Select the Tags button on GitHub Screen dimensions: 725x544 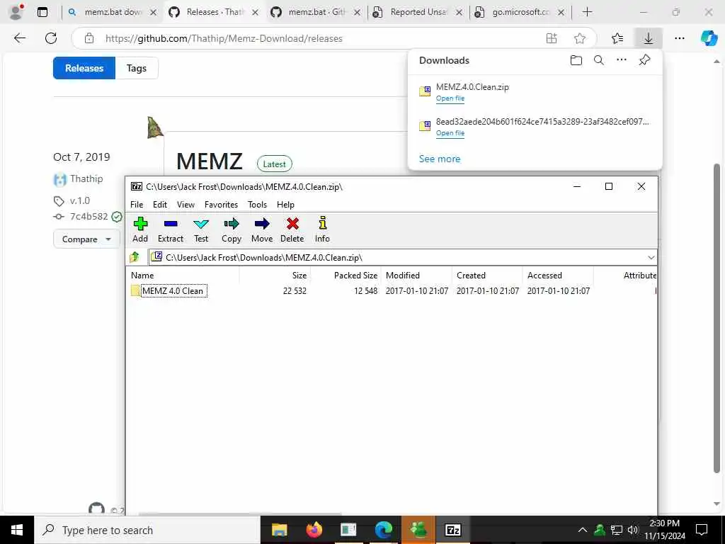click(x=137, y=68)
